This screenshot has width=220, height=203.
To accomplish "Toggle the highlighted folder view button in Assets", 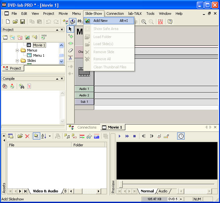I will 36,136.
